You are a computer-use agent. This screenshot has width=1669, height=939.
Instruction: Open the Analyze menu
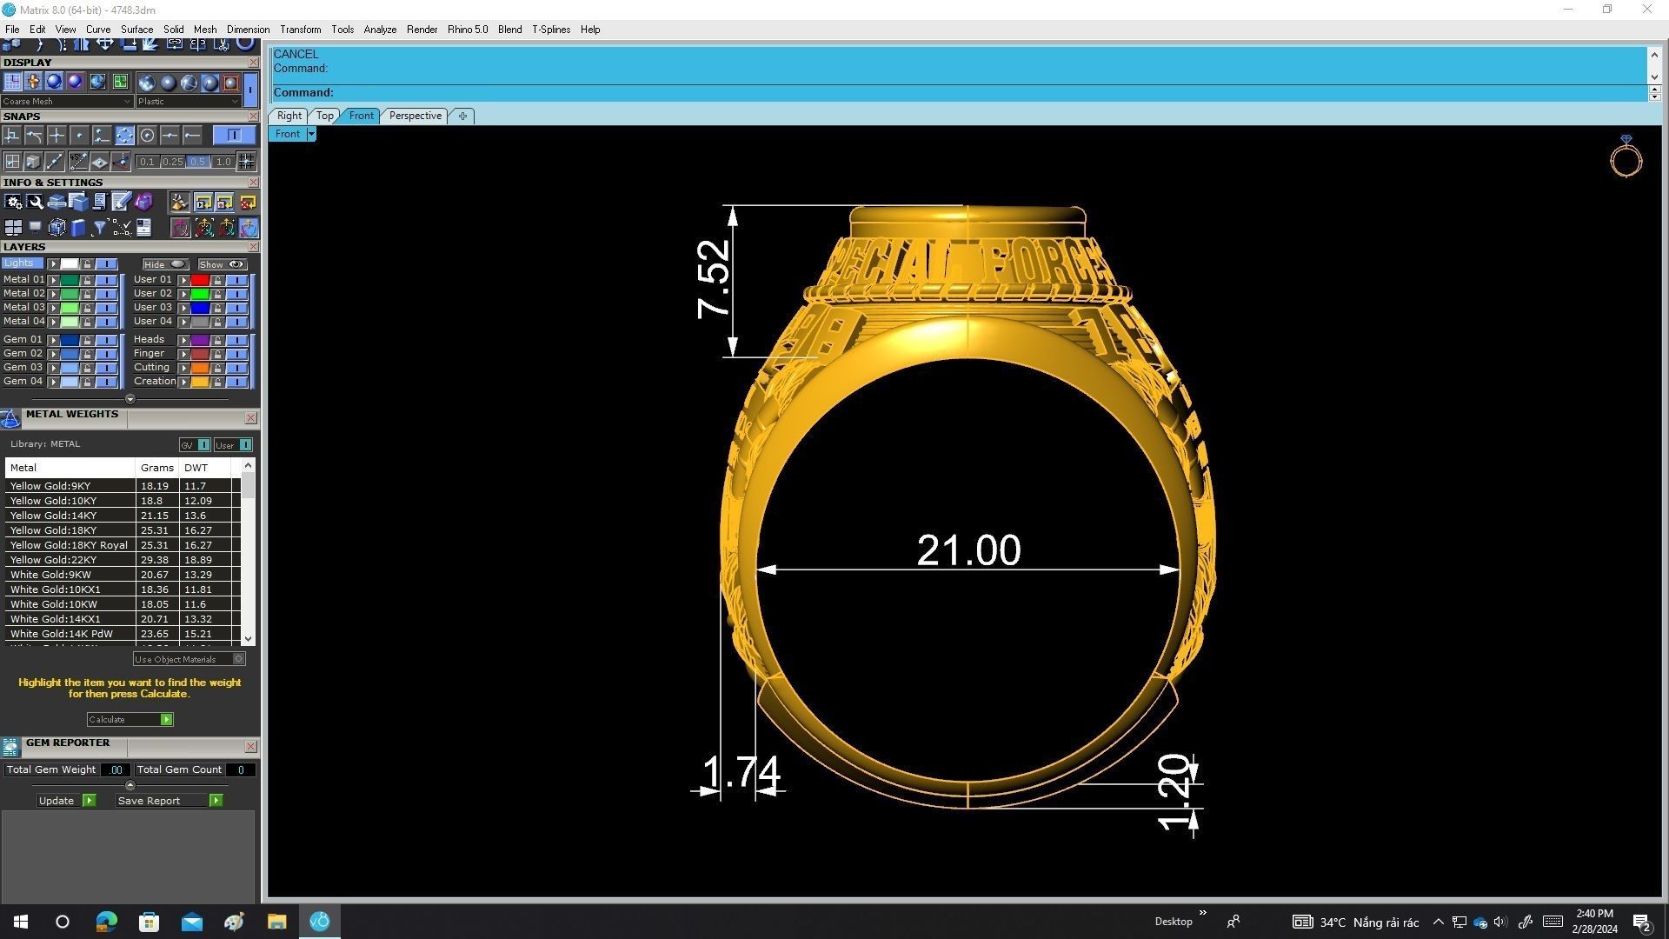[380, 30]
